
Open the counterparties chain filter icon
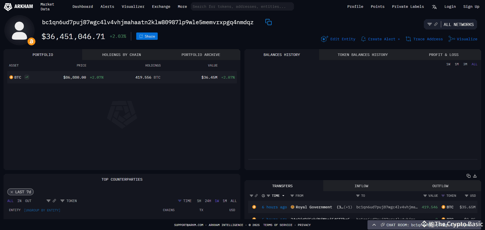[x=49, y=201]
